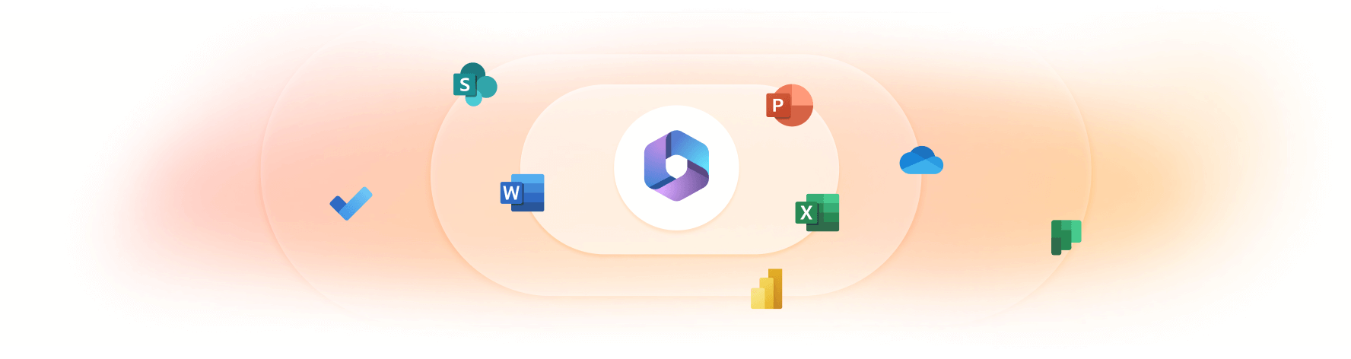Select the Microsoft To Do checkmark icon
Viewport: 1351px width, 359px height.
[351, 203]
